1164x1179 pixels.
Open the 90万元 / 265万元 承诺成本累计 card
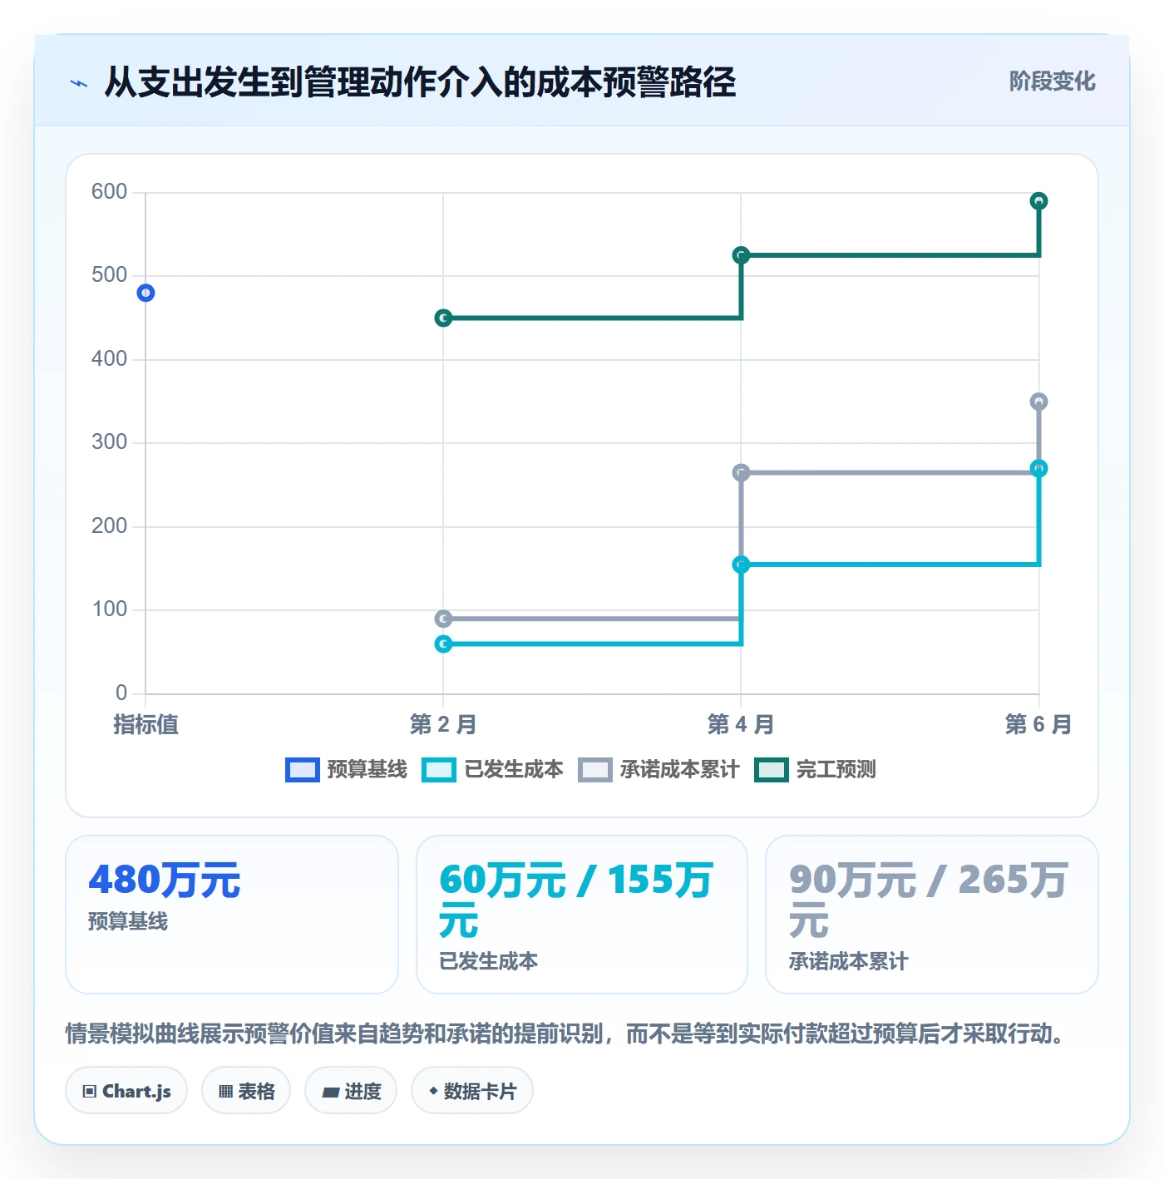[x=932, y=915]
